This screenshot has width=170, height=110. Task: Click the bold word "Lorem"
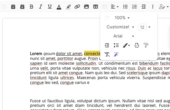[36, 54]
